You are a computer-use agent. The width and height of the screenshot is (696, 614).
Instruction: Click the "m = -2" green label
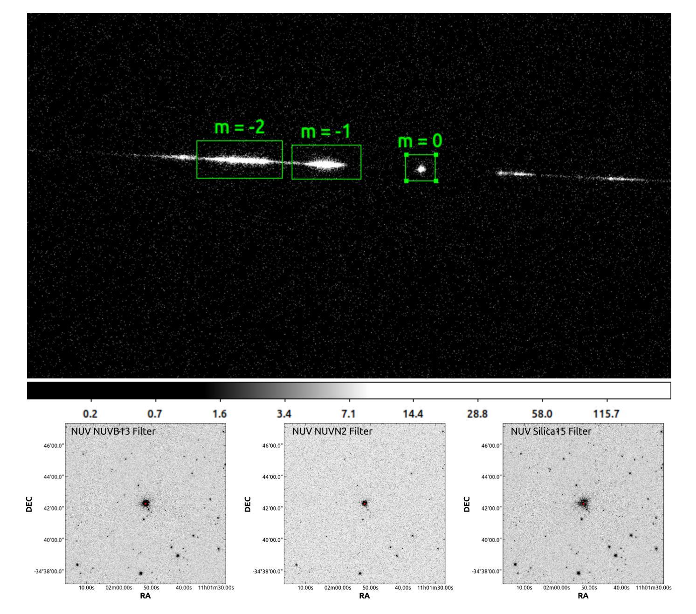pyautogui.click(x=240, y=128)
